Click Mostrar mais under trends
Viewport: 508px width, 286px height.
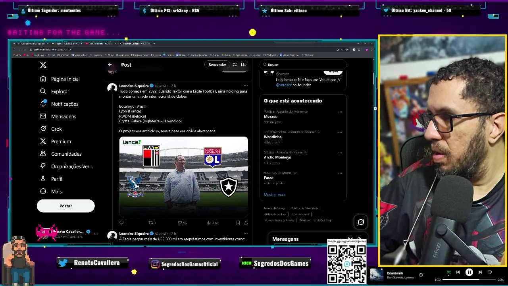point(275,195)
